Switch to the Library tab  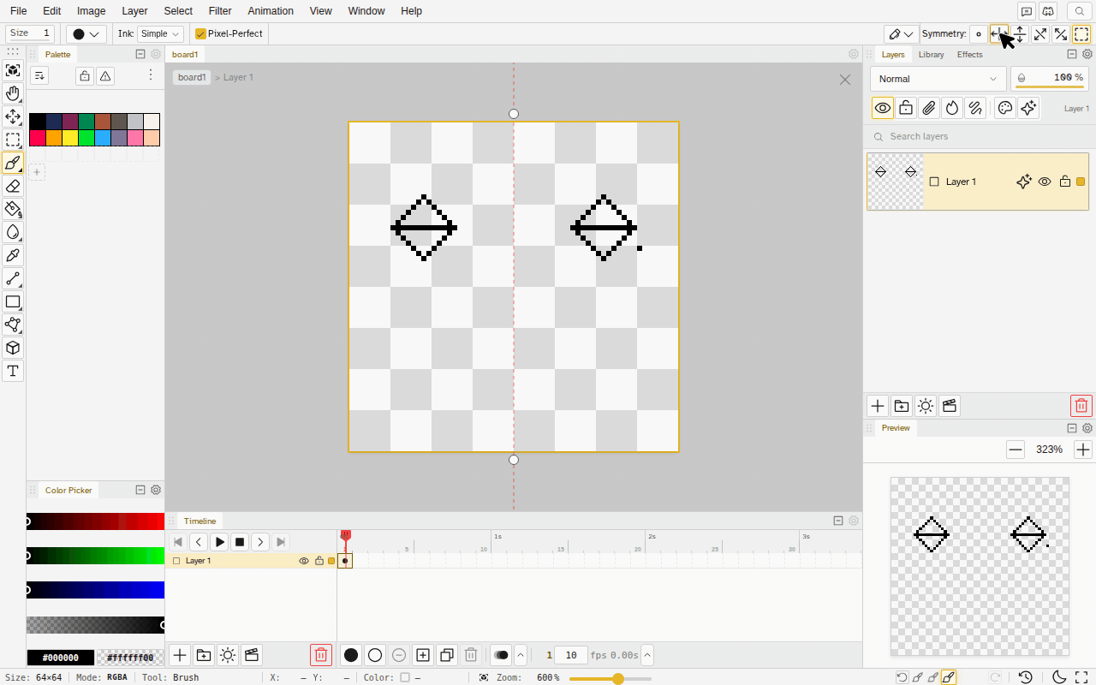click(931, 55)
